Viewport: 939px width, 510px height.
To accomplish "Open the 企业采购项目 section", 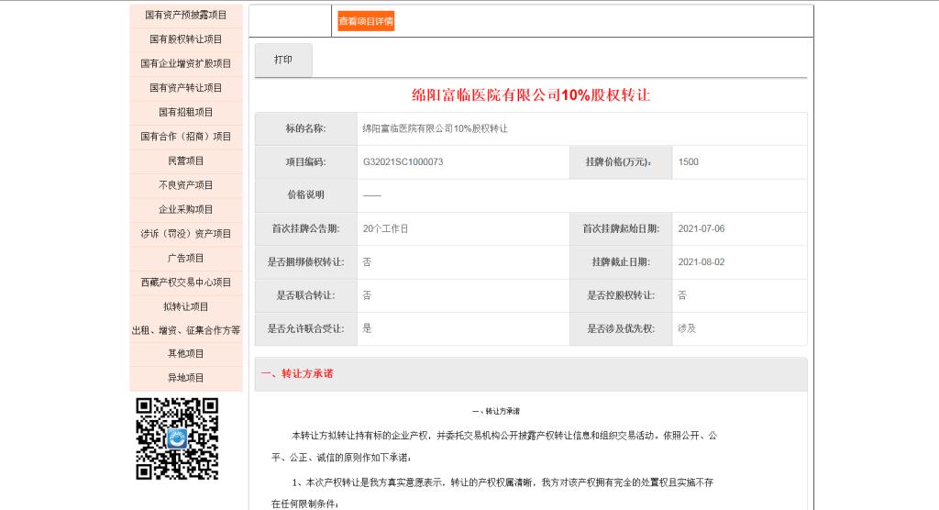I will [186, 209].
